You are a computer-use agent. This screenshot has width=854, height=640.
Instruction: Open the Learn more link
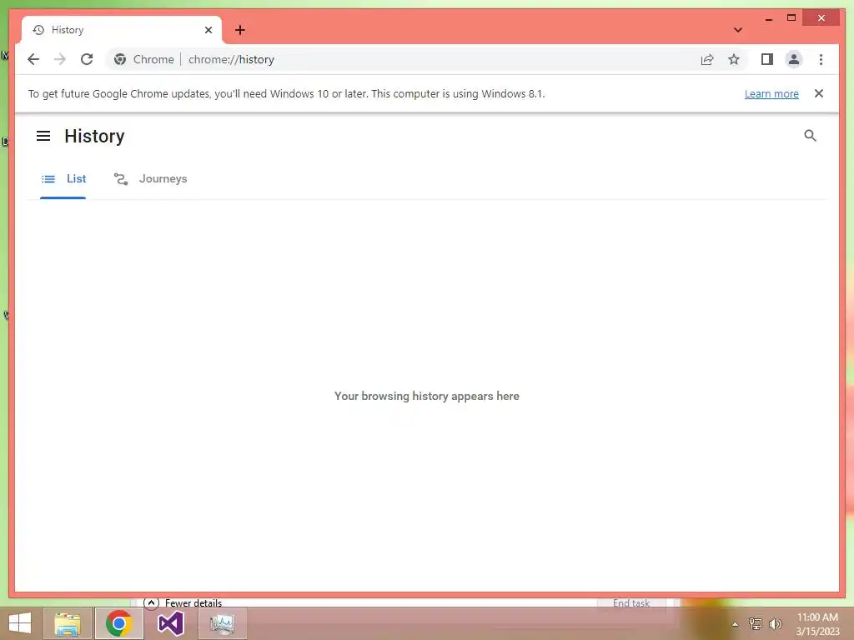coord(771,93)
